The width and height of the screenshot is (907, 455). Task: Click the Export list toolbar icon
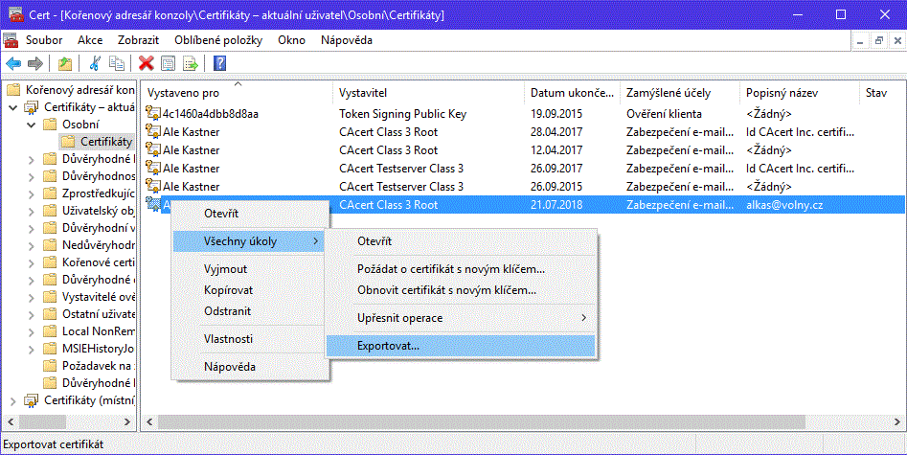[190, 63]
